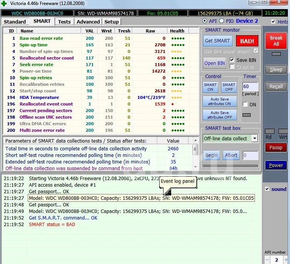Click the Abort test button
Image resolution: width=290 pixels, height=264 pixels.
click(231, 155)
